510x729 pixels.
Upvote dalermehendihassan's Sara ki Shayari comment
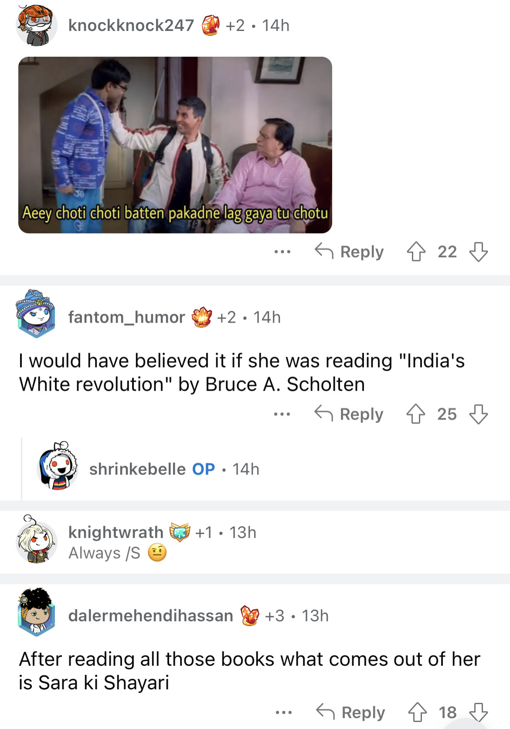417,712
